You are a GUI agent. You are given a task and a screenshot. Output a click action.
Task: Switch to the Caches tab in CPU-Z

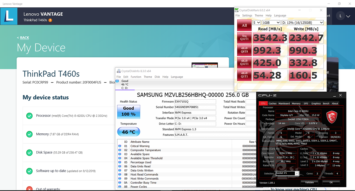tap(272, 103)
